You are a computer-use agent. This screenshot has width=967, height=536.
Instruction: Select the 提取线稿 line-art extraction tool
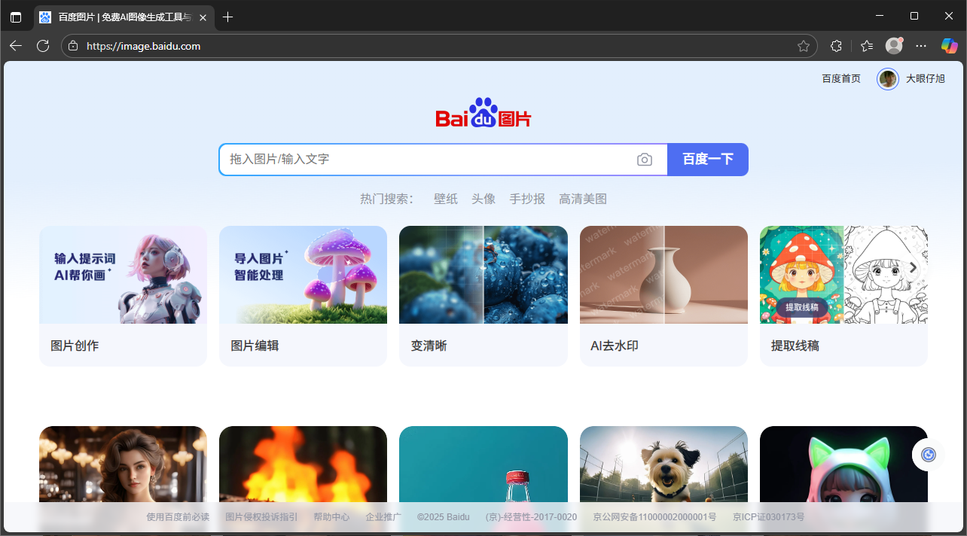[843, 296]
